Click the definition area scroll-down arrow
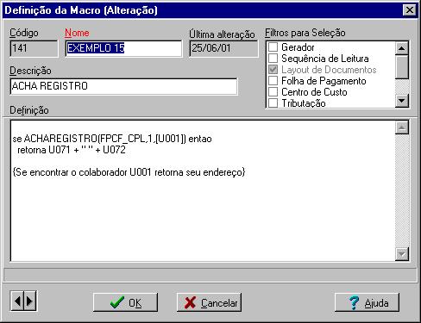The width and height of the screenshot is (421, 323). tap(402, 254)
